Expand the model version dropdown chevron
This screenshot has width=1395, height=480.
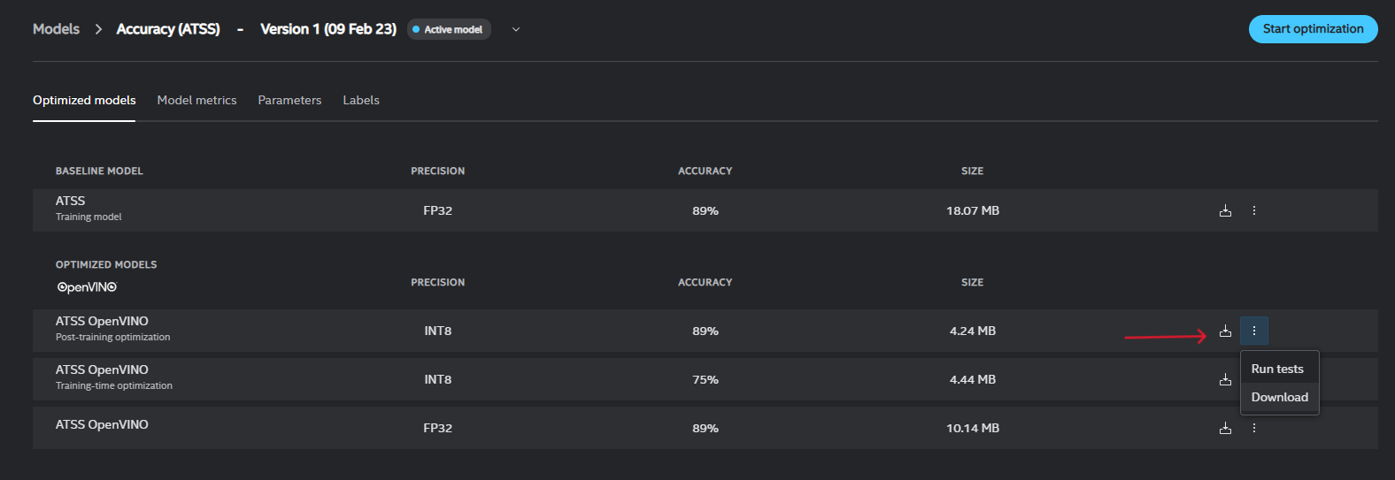(x=516, y=29)
